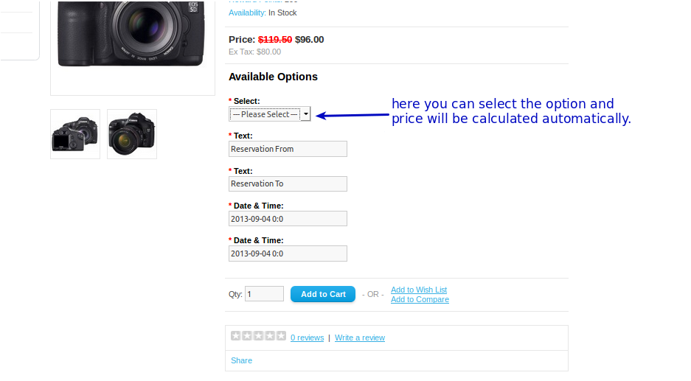Click the second rating star
Screen dimensions: 691x381
pos(247,336)
